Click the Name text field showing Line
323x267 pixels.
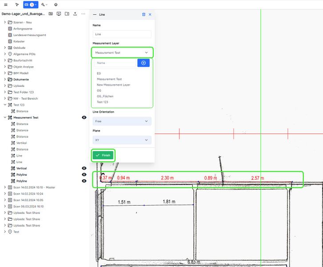pos(122,34)
